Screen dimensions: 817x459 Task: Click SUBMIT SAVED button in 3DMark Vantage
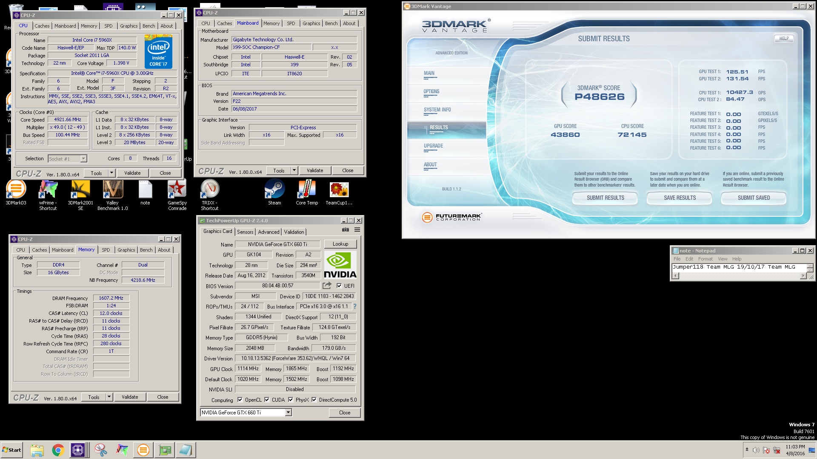pos(754,198)
